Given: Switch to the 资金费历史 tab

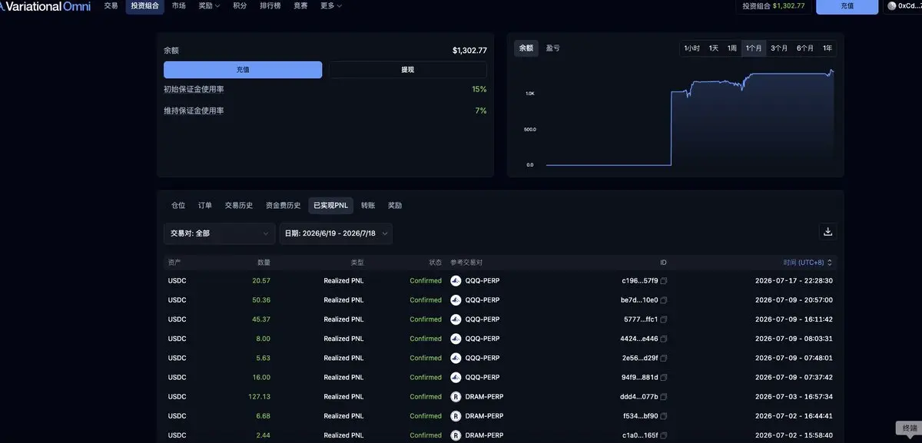Looking at the screenshot, I should [x=284, y=206].
